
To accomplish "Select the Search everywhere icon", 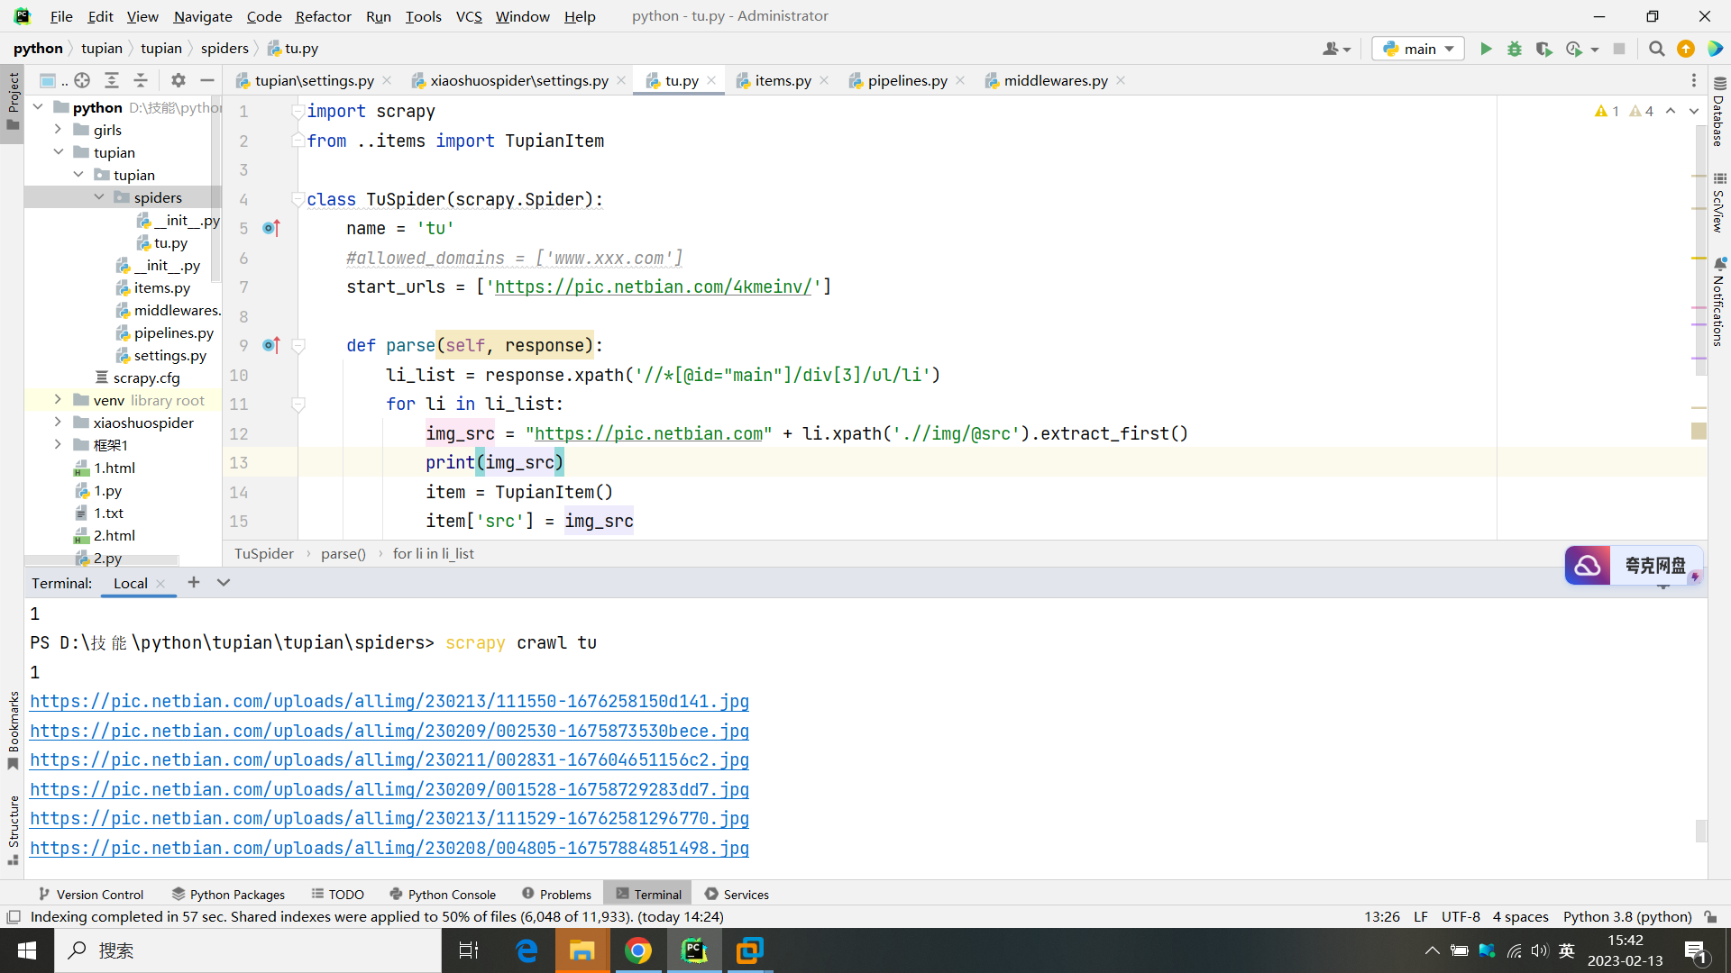I will pos(1656,49).
